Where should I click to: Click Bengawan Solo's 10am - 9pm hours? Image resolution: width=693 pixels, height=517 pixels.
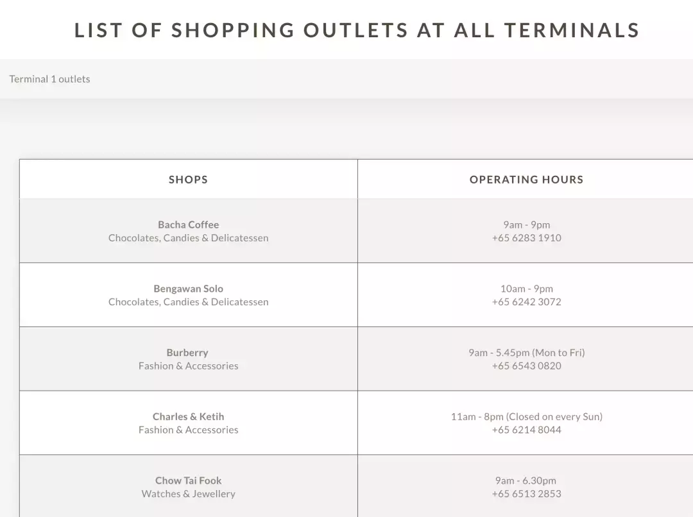click(526, 289)
